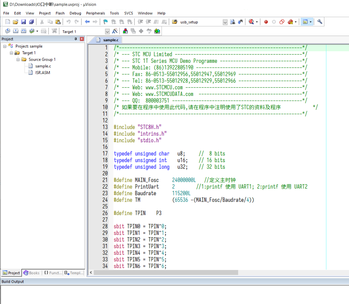
Task: Click the left scroll arrow of the editor
Action: point(91,272)
